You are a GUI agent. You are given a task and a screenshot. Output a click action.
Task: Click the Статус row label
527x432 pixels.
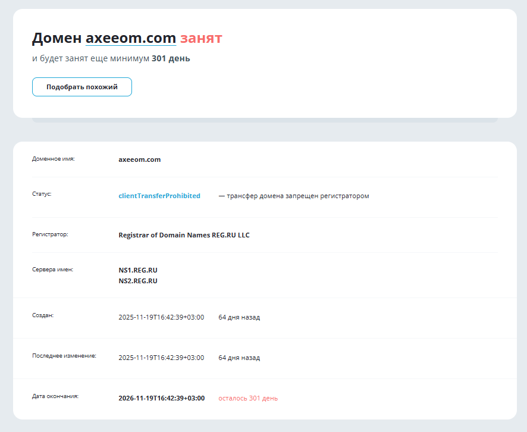(x=42, y=193)
